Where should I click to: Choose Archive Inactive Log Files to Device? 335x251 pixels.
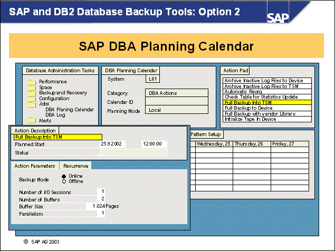coord(263,81)
